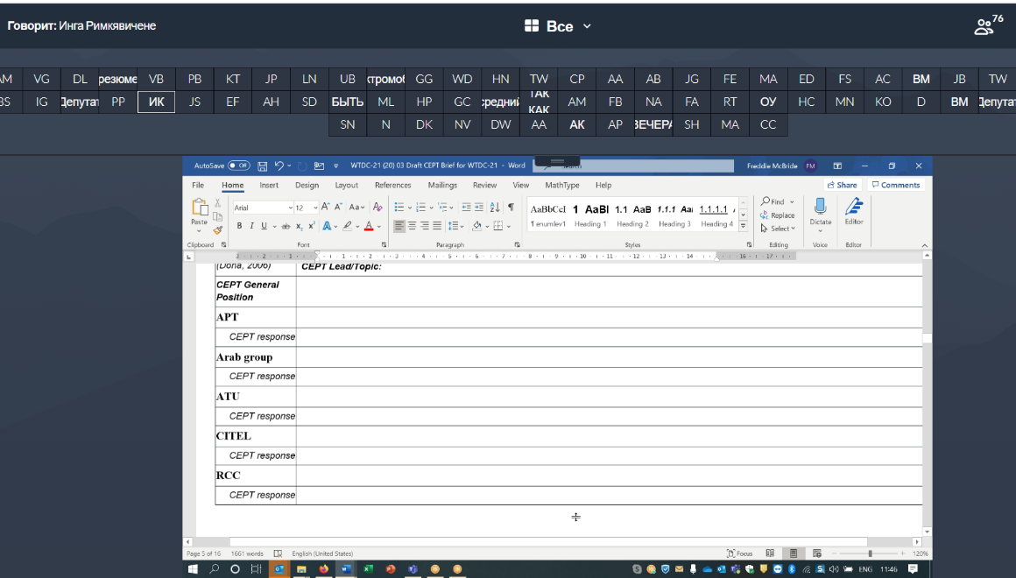Open the font size 12 dropdown
The image size is (1016, 578).
click(x=315, y=208)
